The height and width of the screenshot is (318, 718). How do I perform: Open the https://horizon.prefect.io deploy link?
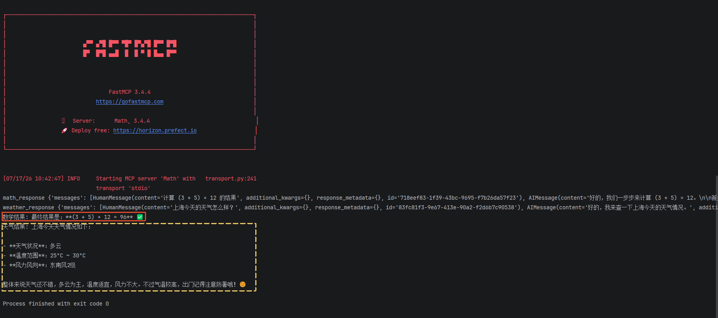(155, 131)
